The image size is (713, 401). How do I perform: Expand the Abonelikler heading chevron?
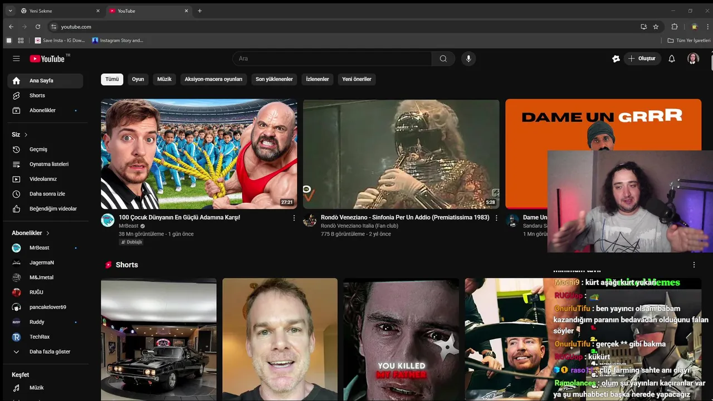point(48,233)
